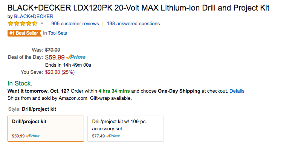Click Prime logo in Drill/project kit box
This screenshot has width=295, height=145.
coord(32,136)
